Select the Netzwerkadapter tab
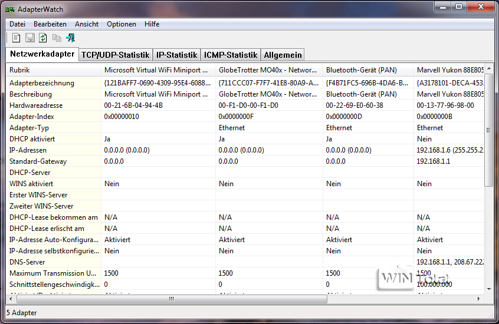Image resolution: width=499 pixels, height=324 pixels. (42, 54)
